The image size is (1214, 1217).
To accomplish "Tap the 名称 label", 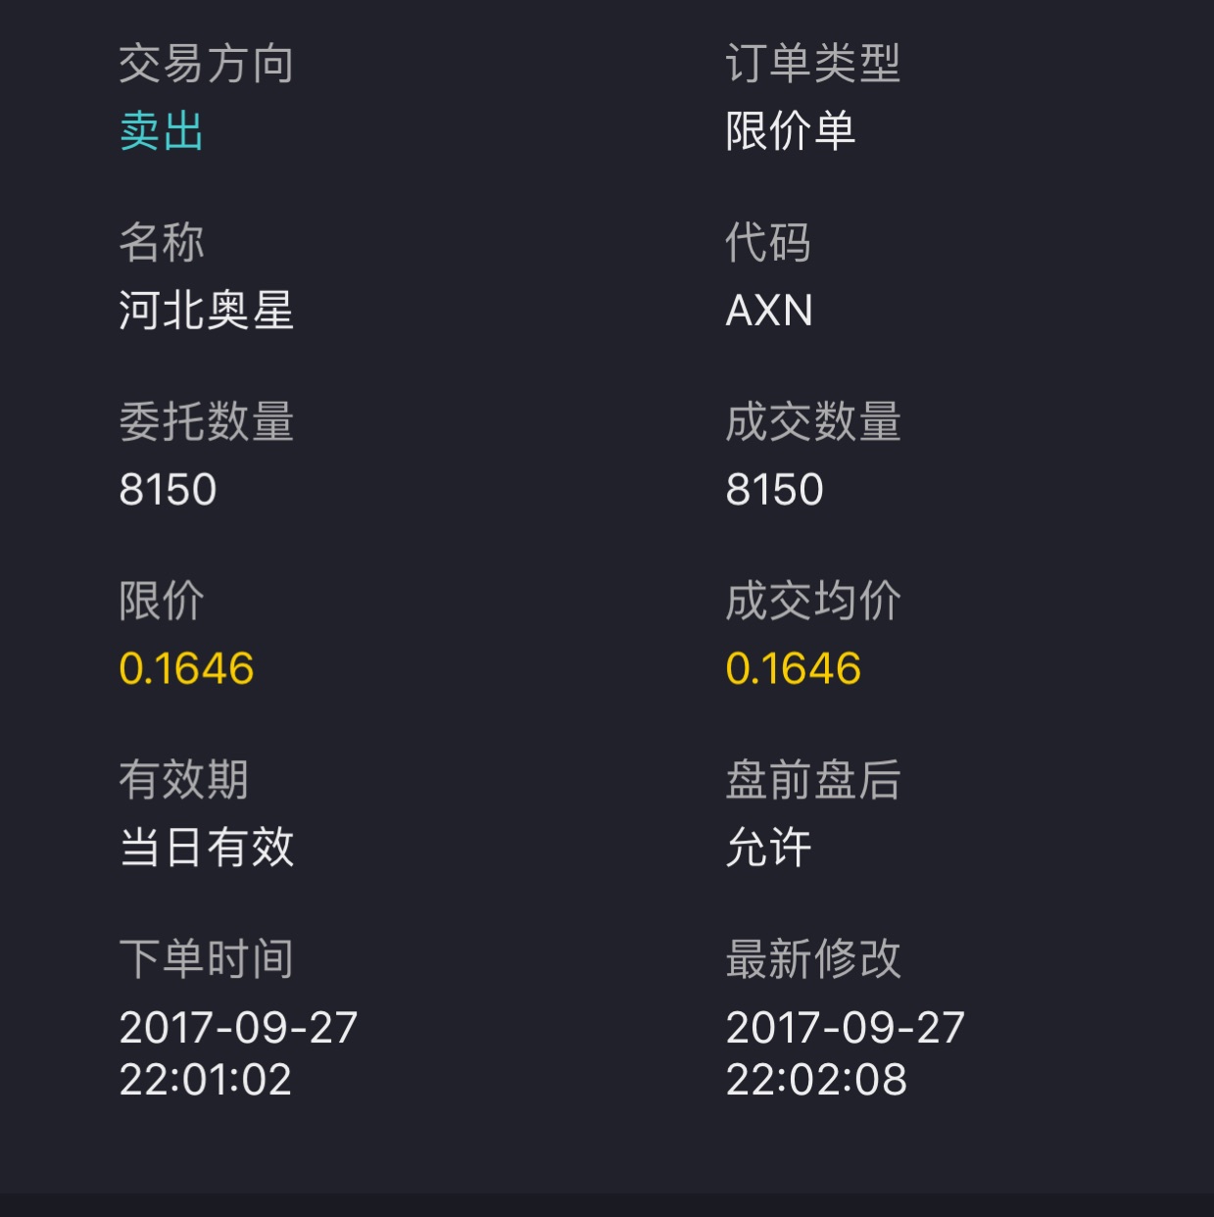I will tap(162, 243).
